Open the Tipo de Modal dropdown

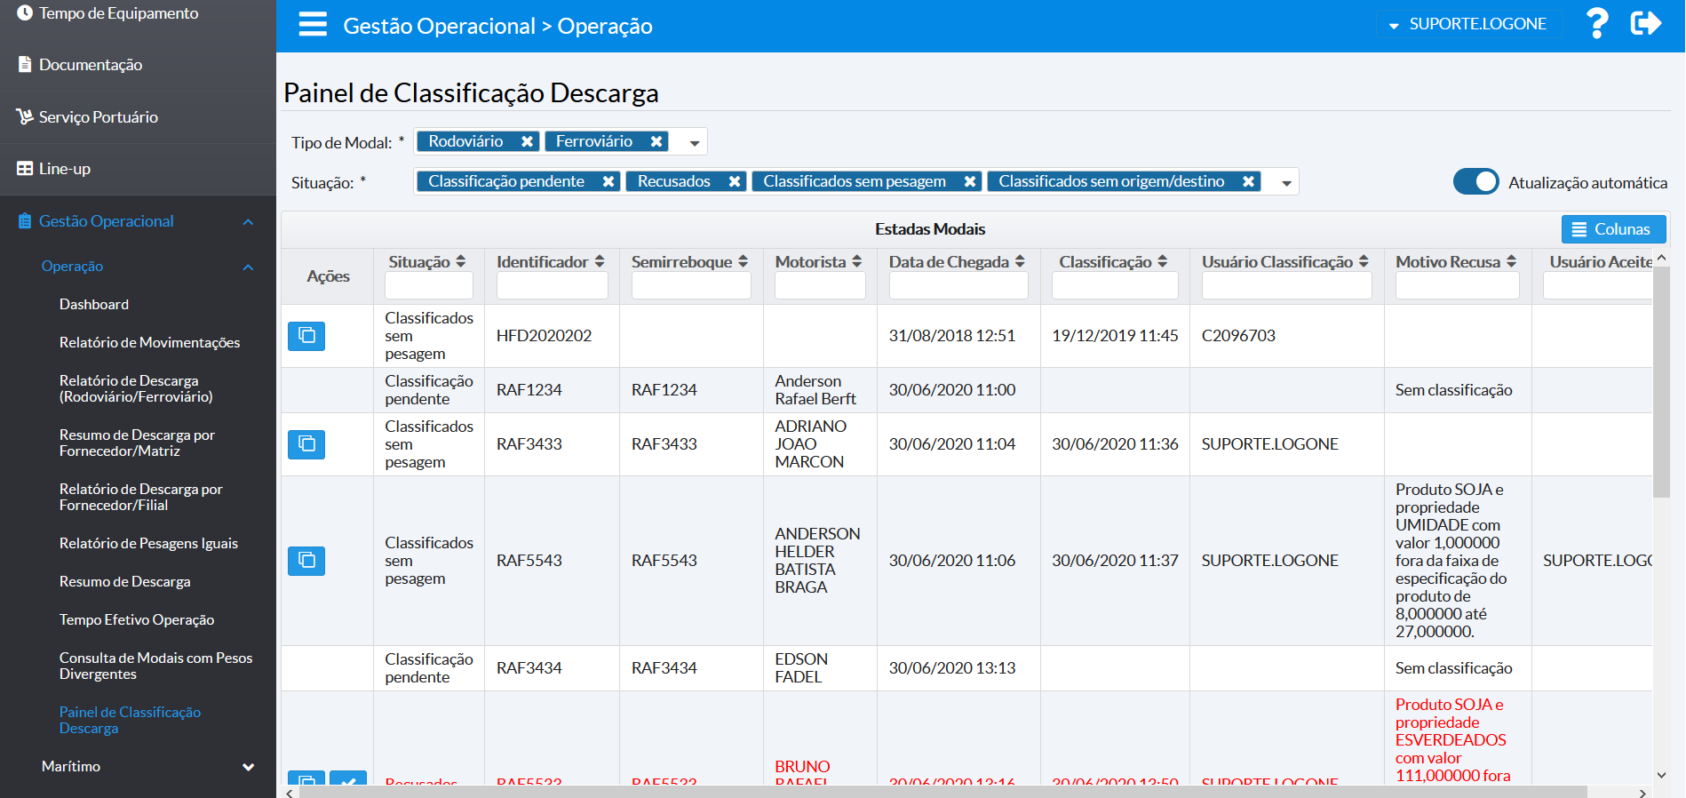click(695, 143)
